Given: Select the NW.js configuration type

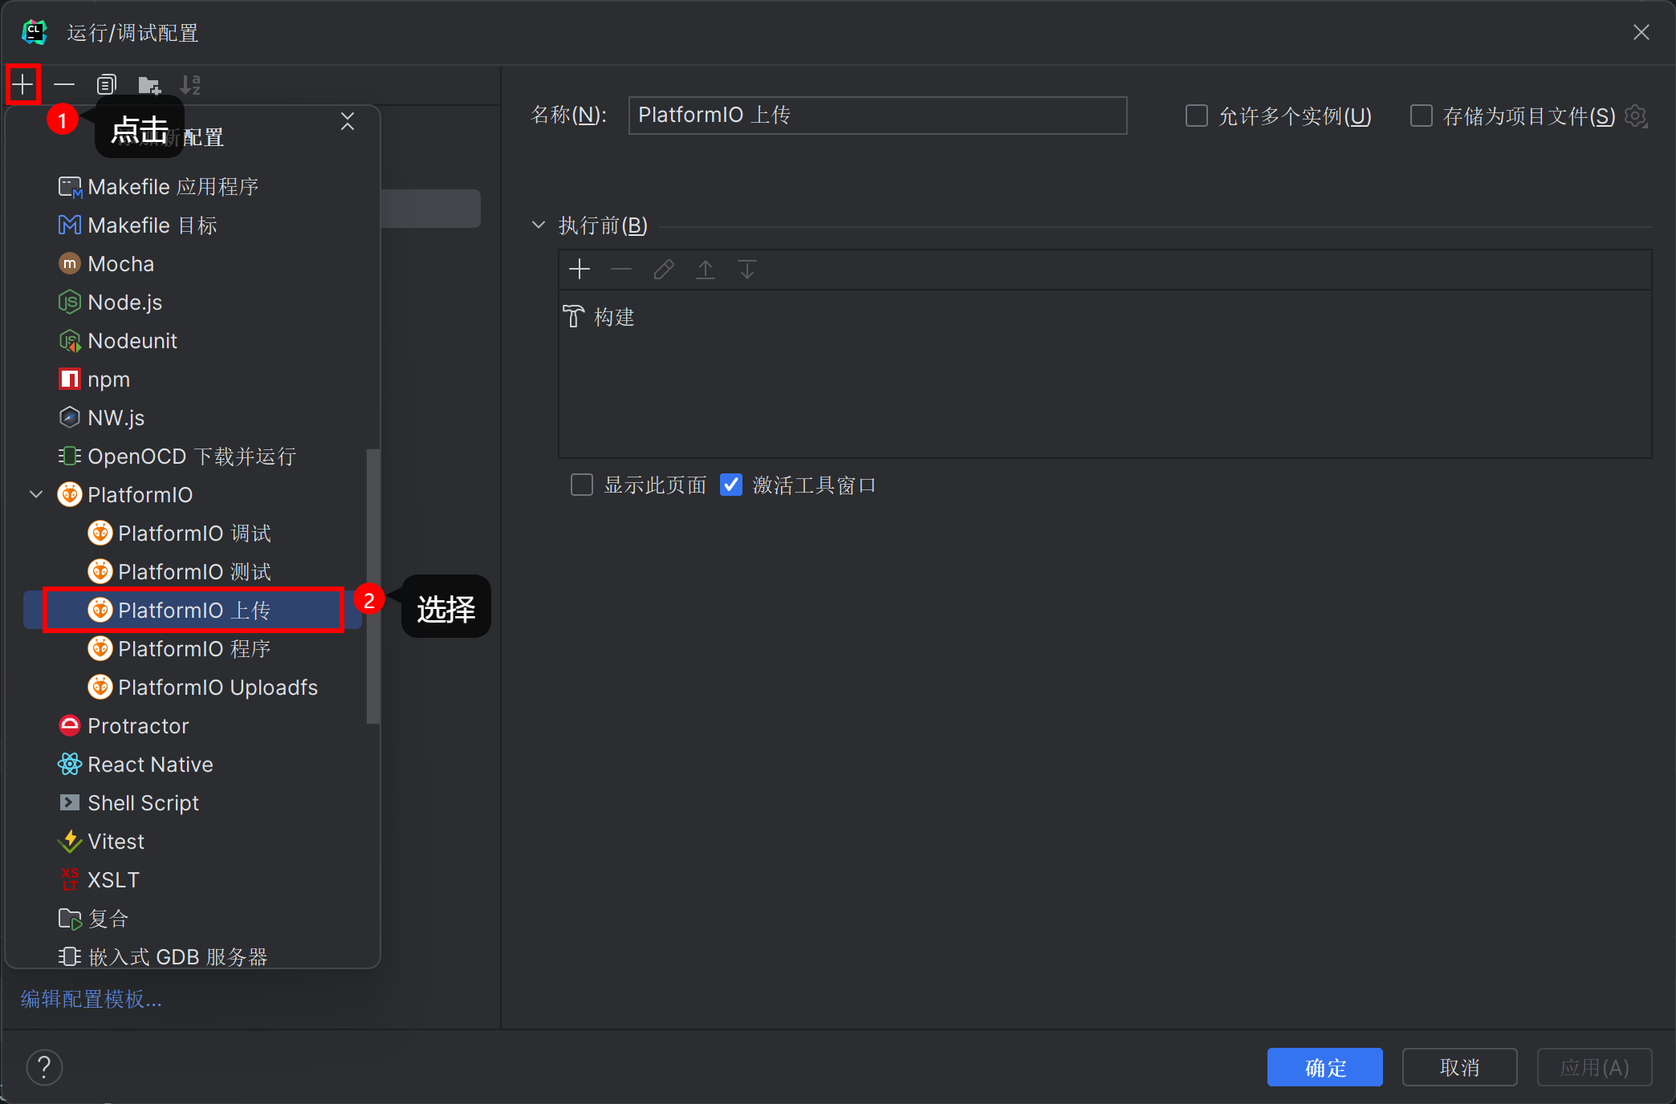Looking at the screenshot, I should point(193,418).
